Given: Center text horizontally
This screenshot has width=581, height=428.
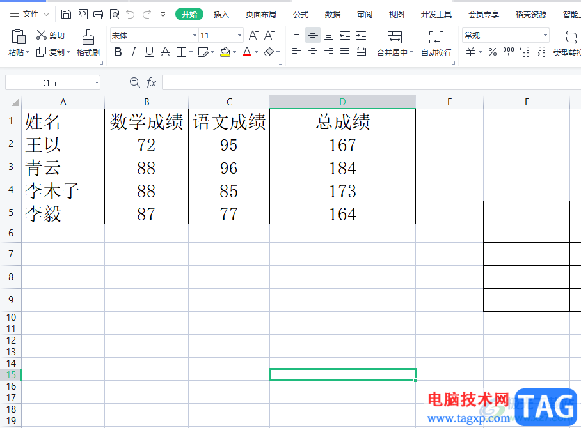Looking at the screenshot, I should [x=313, y=52].
